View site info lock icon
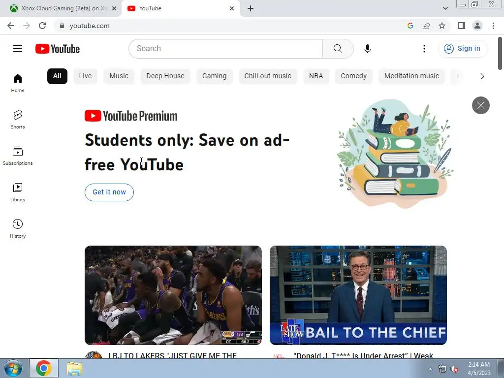The image size is (504, 378). click(62, 26)
